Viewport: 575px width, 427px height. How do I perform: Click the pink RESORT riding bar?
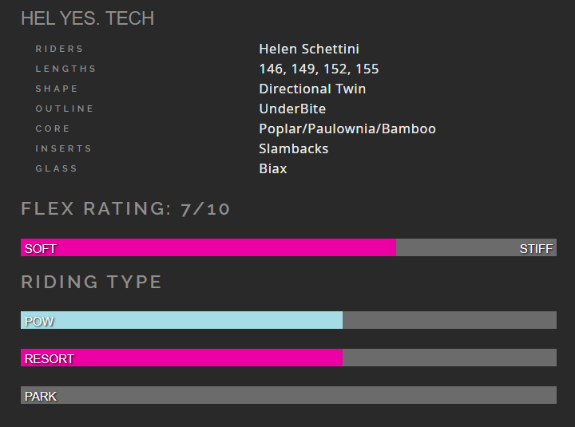(181, 358)
